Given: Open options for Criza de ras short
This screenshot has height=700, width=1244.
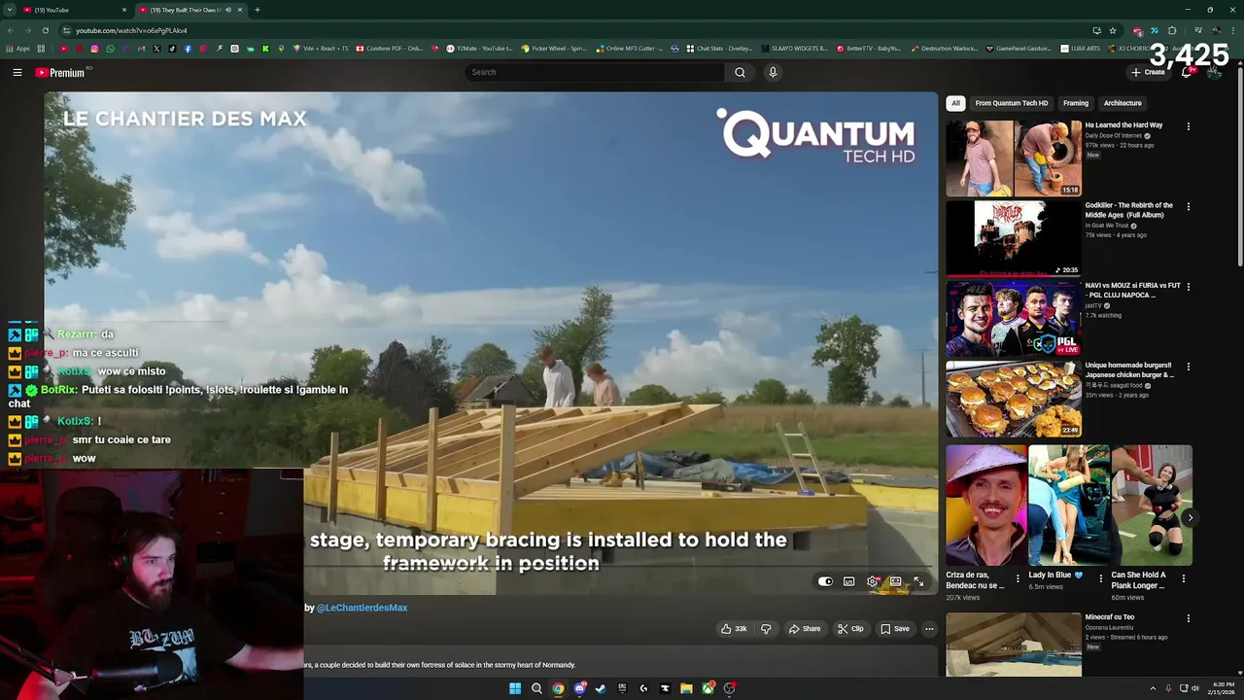Looking at the screenshot, I should (x=1018, y=578).
